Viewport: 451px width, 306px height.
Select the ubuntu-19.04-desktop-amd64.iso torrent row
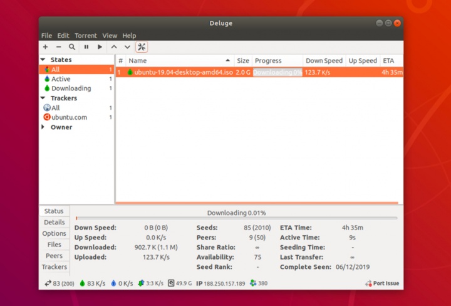click(183, 72)
